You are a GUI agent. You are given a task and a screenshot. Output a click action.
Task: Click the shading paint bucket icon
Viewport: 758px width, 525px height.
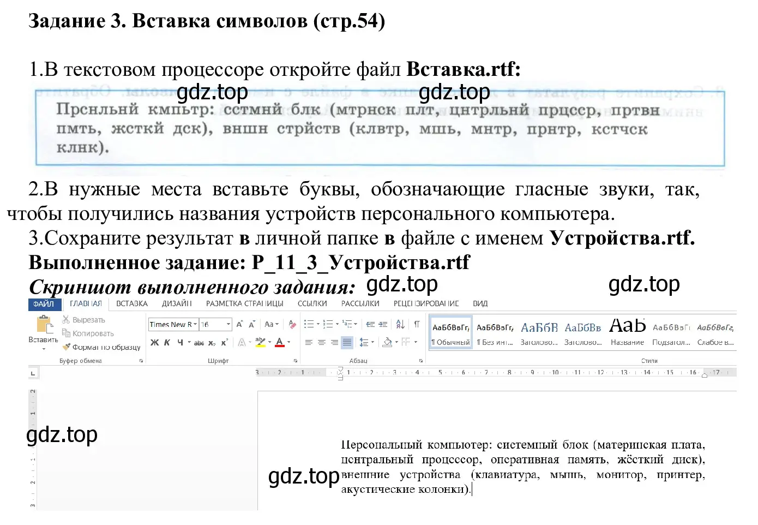[387, 343]
